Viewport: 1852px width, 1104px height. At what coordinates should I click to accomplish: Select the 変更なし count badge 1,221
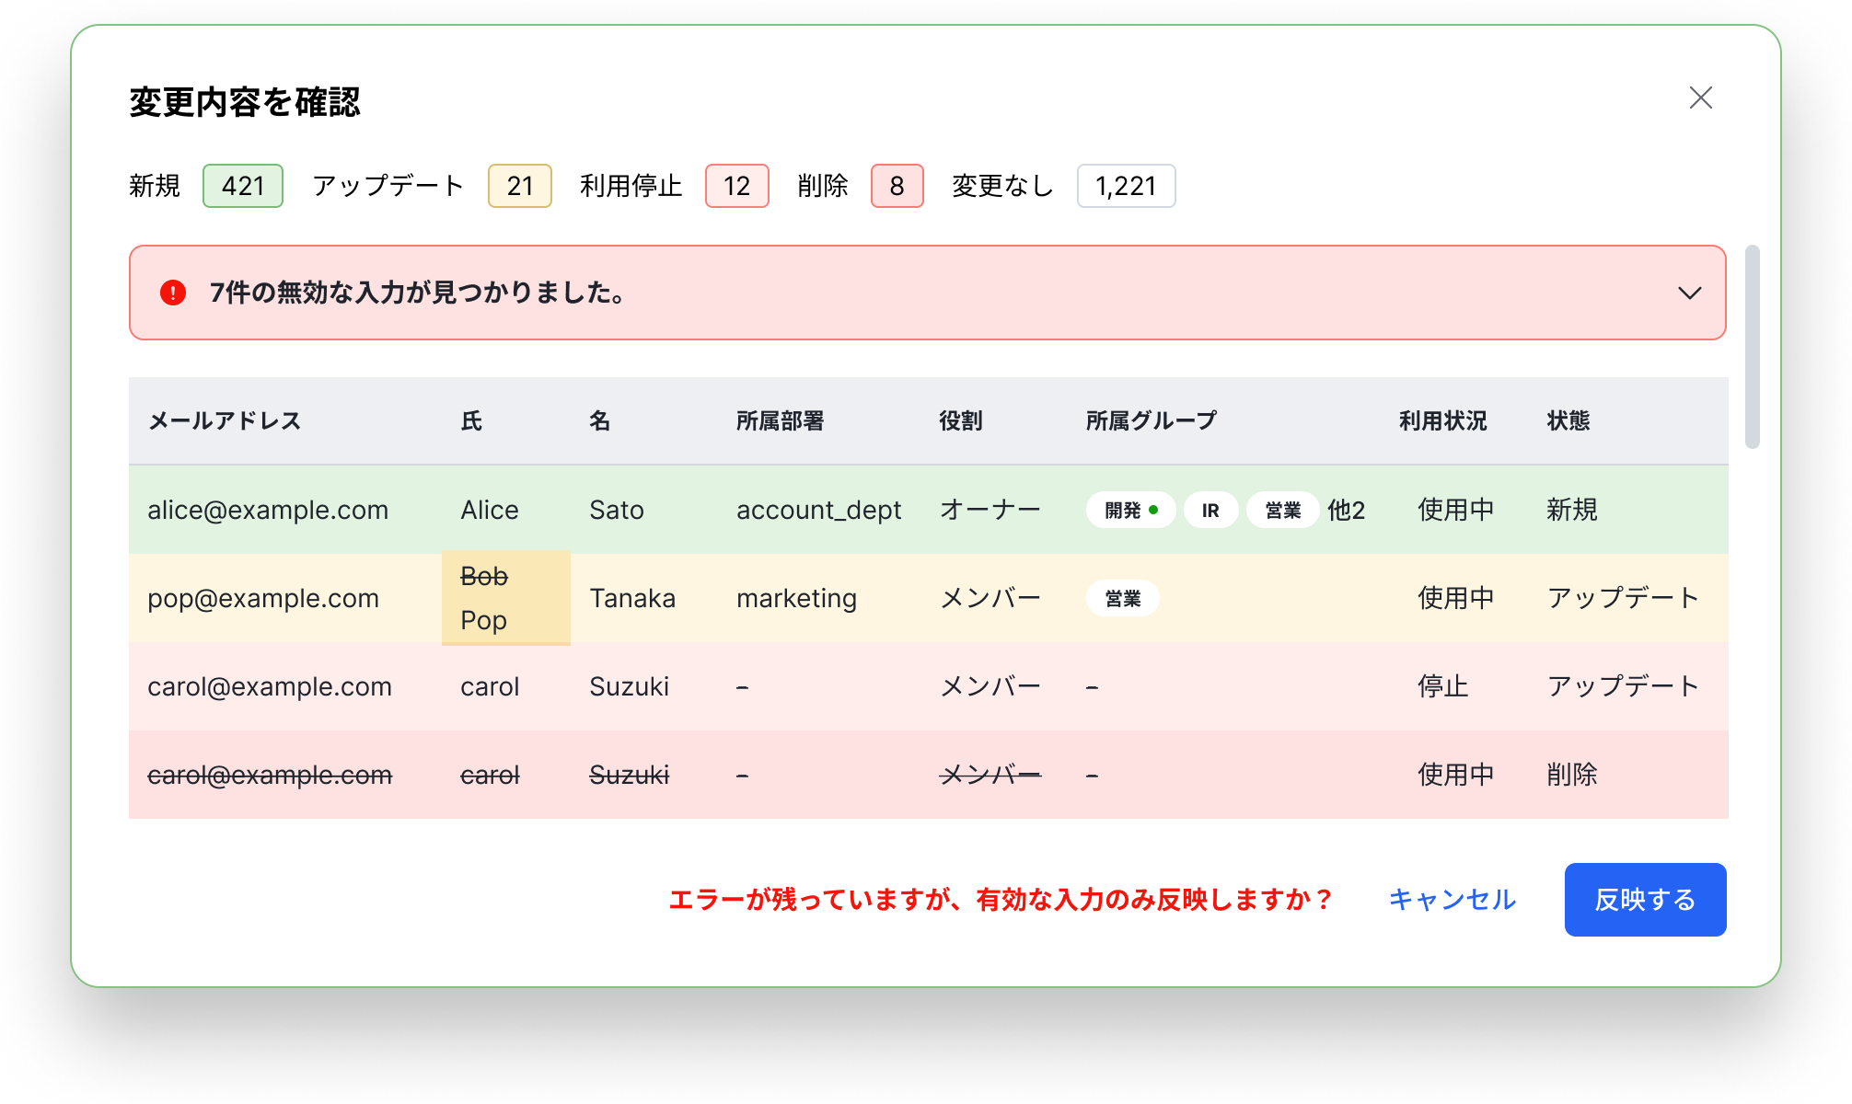pyautogui.click(x=1126, y=186)
